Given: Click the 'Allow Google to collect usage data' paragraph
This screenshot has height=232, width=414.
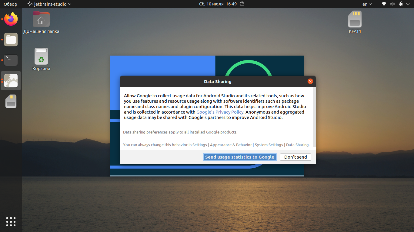Looking at the screenshot, I should pos(215,107).
